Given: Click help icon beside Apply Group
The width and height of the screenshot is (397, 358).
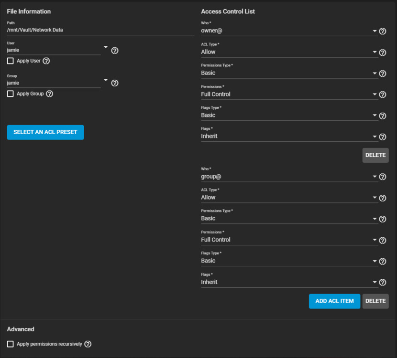Looking at the screenshot, I should pos(49,94).
